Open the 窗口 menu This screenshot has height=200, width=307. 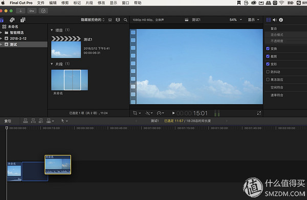(x=125, y=3)
